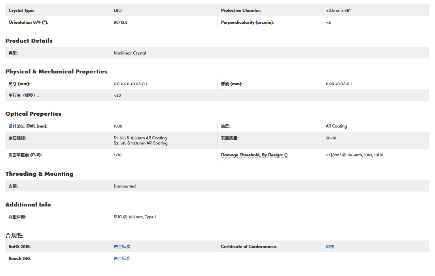Click the SHG @ 1030nm, Type I text
The image size is (435, 276).
(134, 217)
